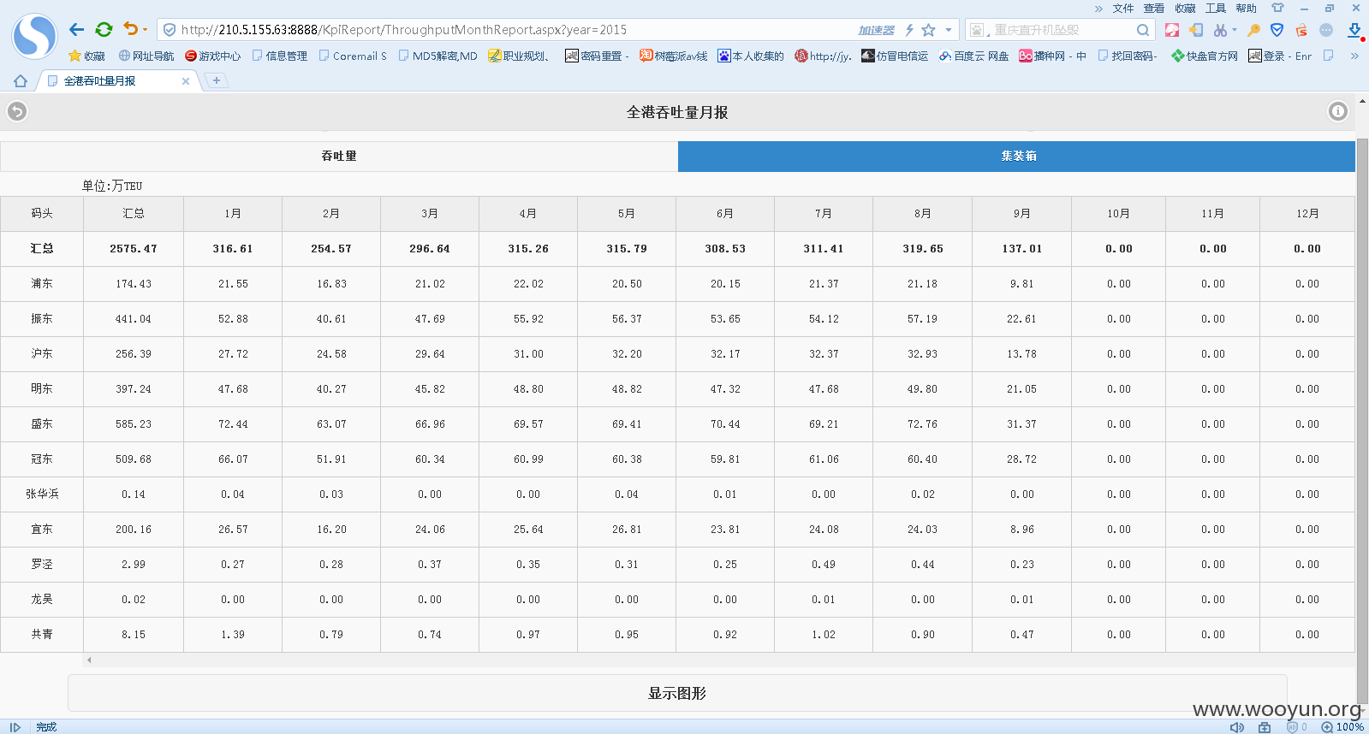Image resolution: width=1369 pixels, height=734 pixels.
Task: Open the 快盘官方网 bookmark
Action: (1205, 56)
